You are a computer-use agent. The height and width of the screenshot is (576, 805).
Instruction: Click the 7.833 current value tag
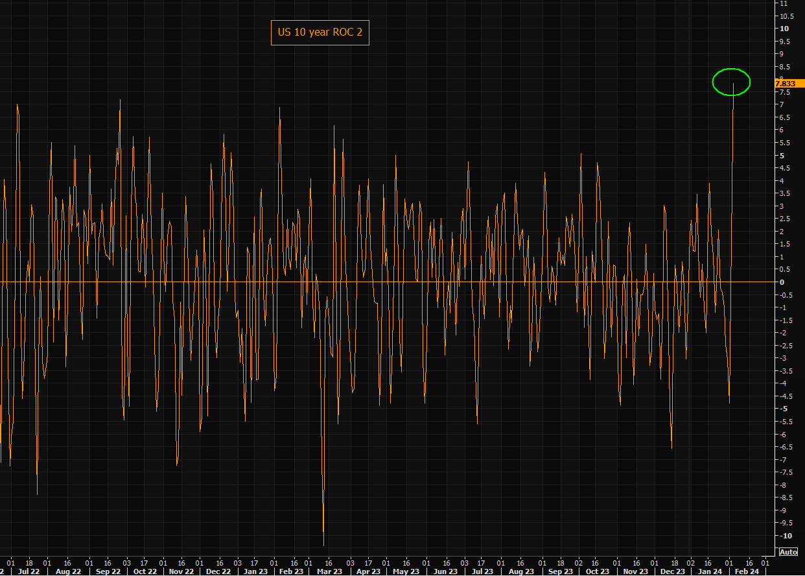789,84
